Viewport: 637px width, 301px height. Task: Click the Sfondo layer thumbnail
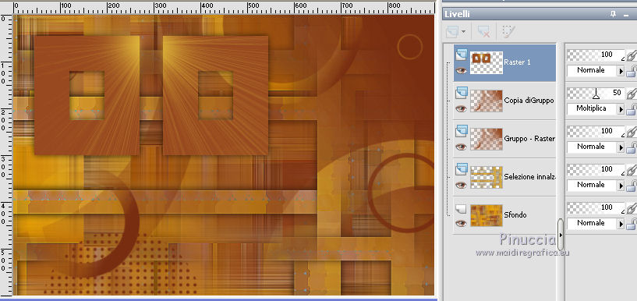click(487, 215)
